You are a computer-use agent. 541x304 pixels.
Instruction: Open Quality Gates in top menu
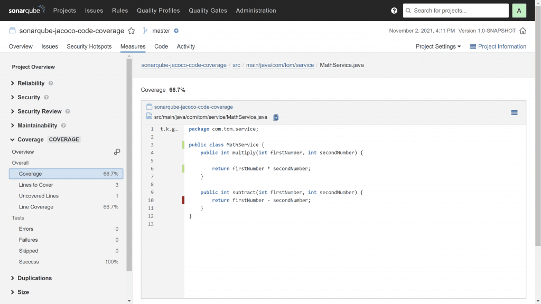[x=208, y=11]
